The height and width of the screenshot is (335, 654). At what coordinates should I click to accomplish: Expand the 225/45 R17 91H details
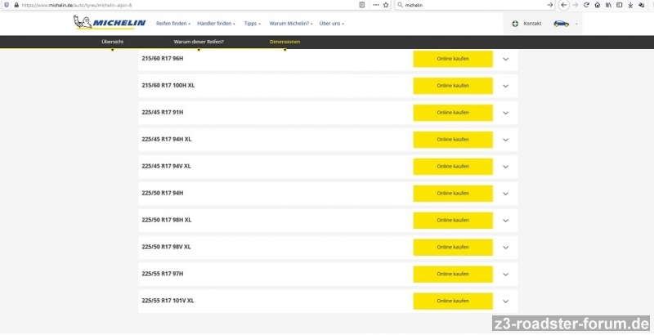click(x=505, y=113)
